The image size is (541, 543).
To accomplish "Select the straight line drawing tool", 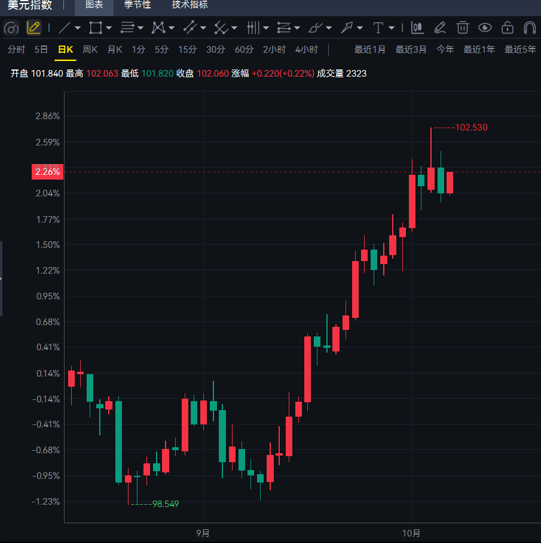I will [x=65, y=28].
